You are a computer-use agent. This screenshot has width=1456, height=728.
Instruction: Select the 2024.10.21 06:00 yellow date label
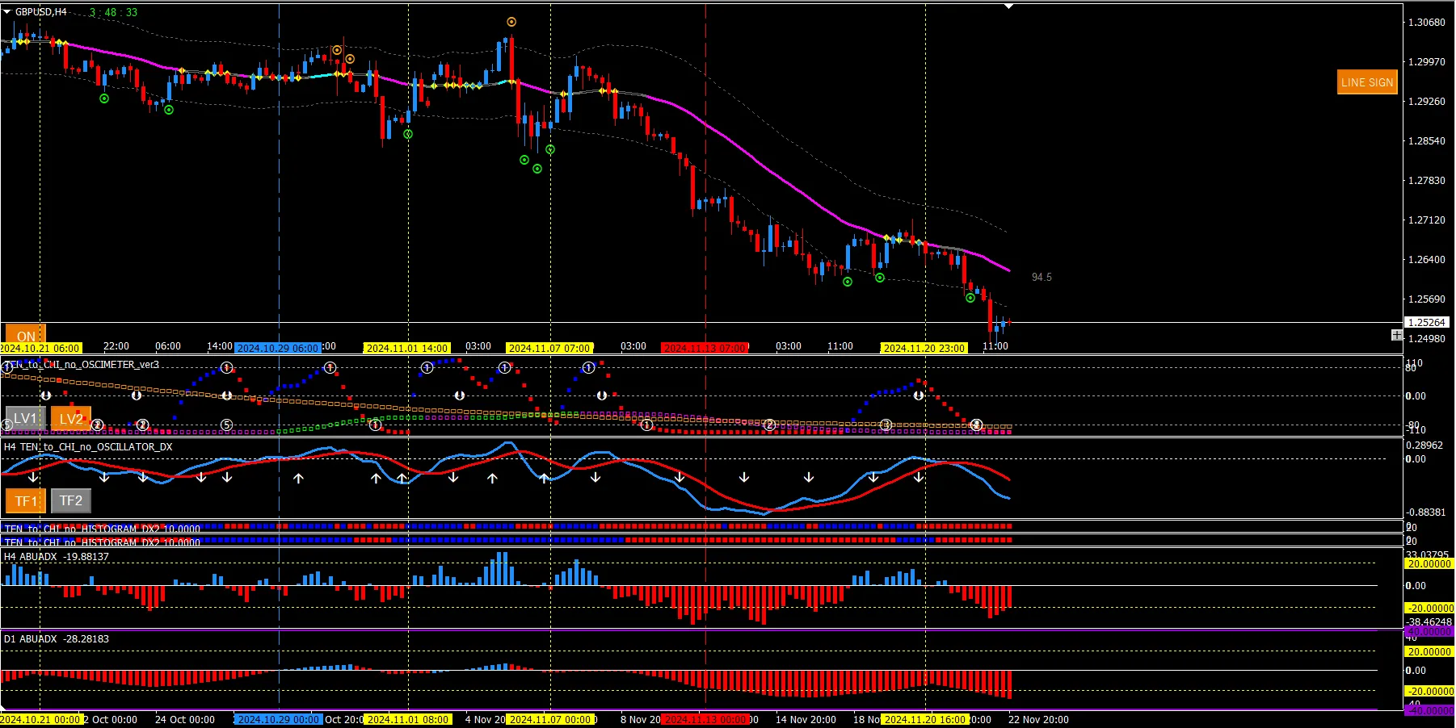[40, 349]
